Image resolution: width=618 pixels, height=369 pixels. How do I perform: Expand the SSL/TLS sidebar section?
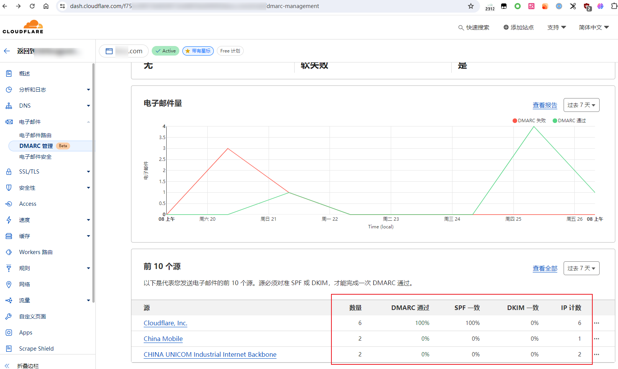[89, 172]
